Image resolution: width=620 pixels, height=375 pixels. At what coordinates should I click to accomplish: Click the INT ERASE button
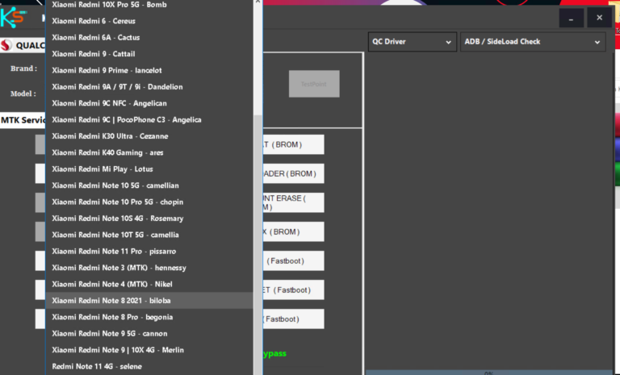click(x=293, y=202)
